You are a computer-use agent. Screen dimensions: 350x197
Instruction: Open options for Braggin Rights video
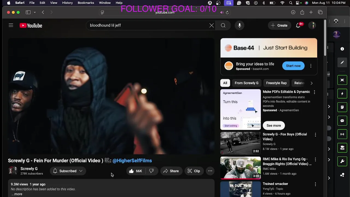(x=315, y=160)
